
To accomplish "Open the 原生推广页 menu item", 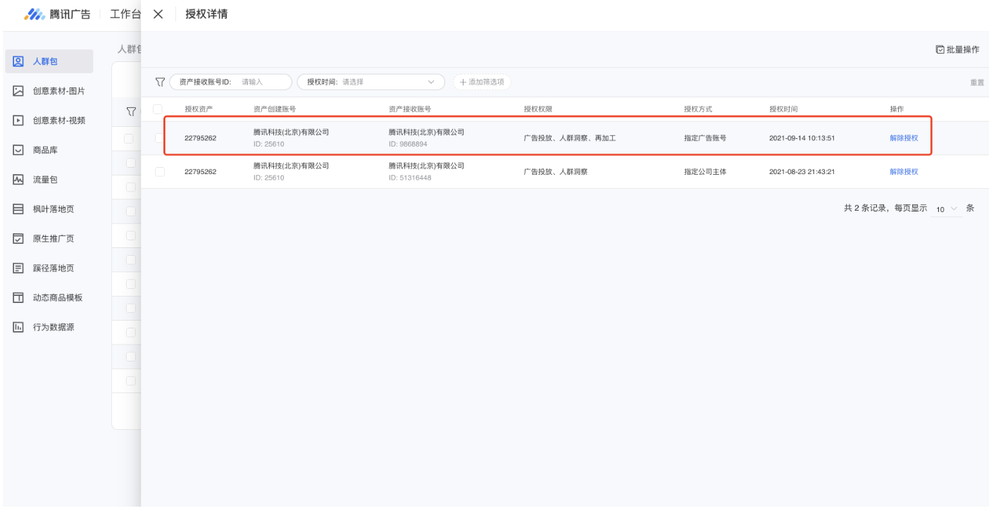I will [53, 239].
